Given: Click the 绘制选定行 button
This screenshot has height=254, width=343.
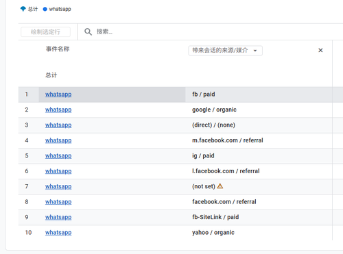Looking at the screenshot, I should click(x=45, y=32).
